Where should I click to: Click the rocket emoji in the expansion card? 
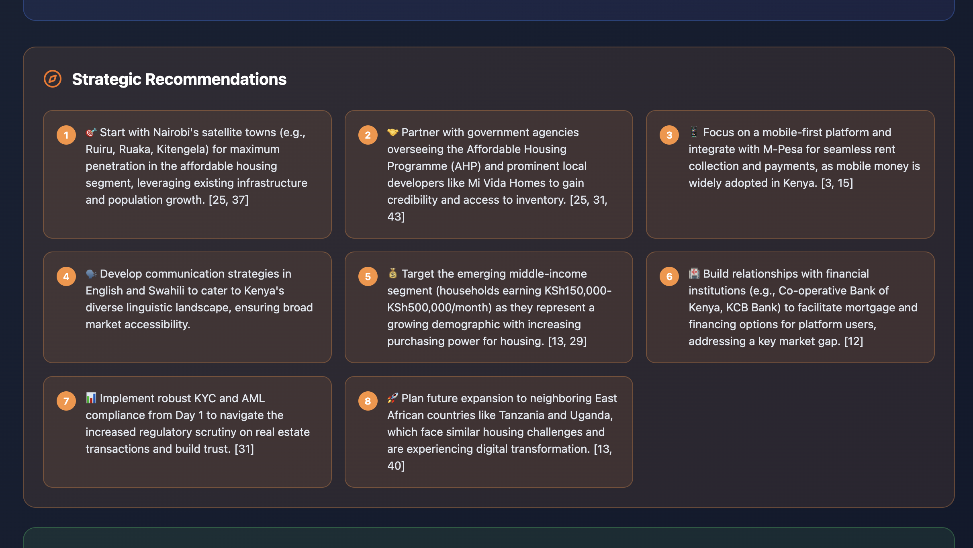pos(392,398)
